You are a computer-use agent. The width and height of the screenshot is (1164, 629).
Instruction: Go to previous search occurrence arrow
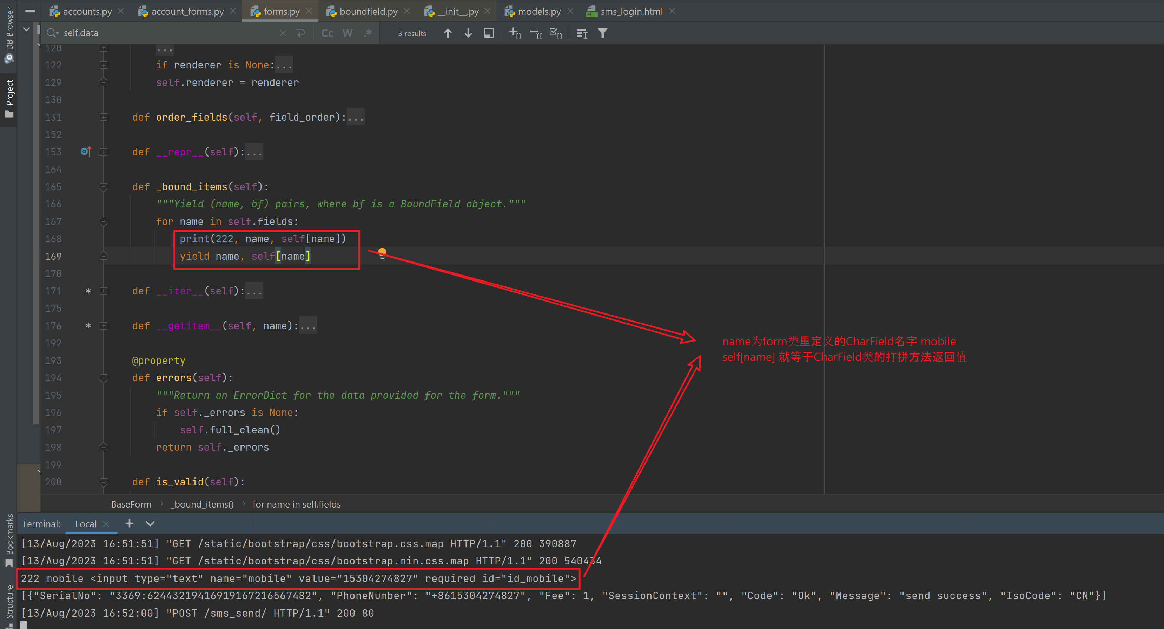447,33
